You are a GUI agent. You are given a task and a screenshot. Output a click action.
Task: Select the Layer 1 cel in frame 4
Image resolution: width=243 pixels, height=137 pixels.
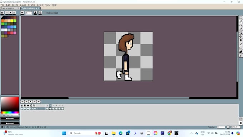tap(56, 109)
